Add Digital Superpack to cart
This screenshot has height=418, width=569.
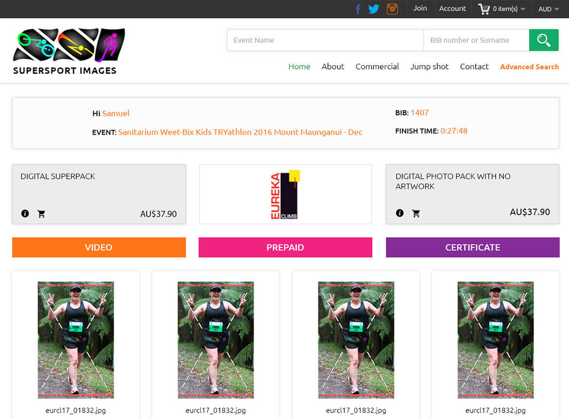[x=41, y=214]
